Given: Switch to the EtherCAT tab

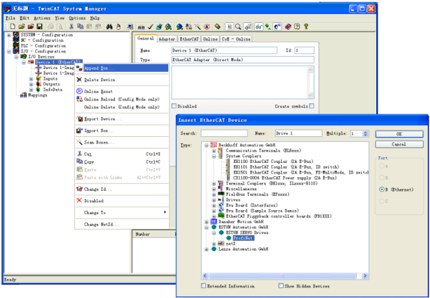Looking at the screenshot, I should point(189,39).
